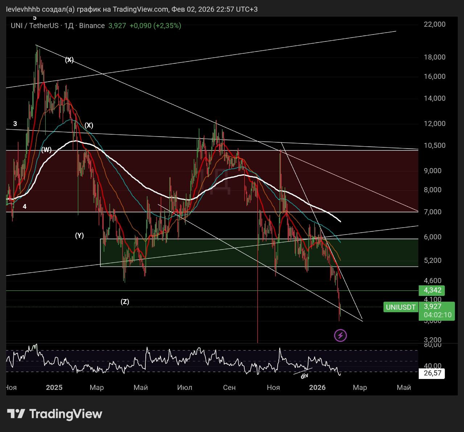This screenshot has width=464, height=432.
Task: Select the (Z) wave label
Action: click(x=125, y=302)
